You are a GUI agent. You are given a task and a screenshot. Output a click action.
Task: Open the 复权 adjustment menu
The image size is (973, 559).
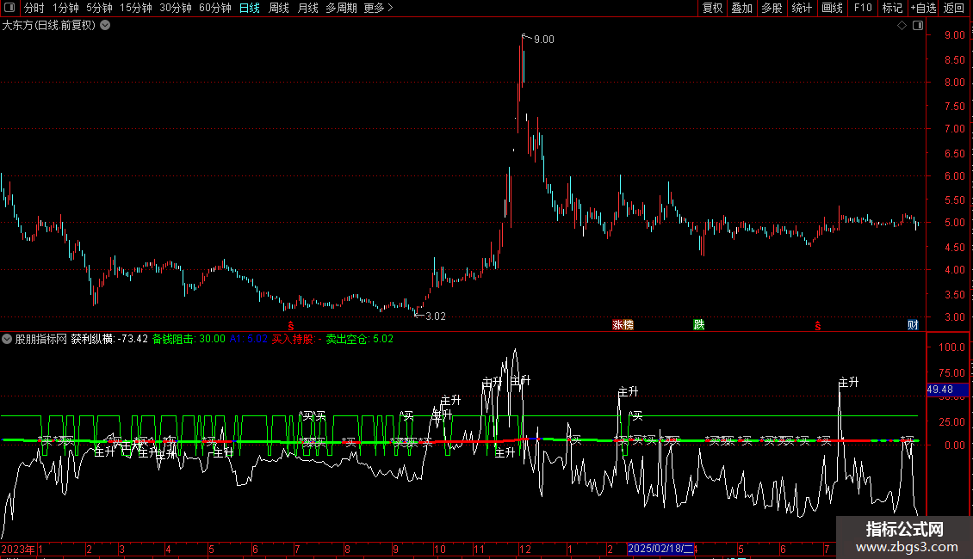coord(712,8)
